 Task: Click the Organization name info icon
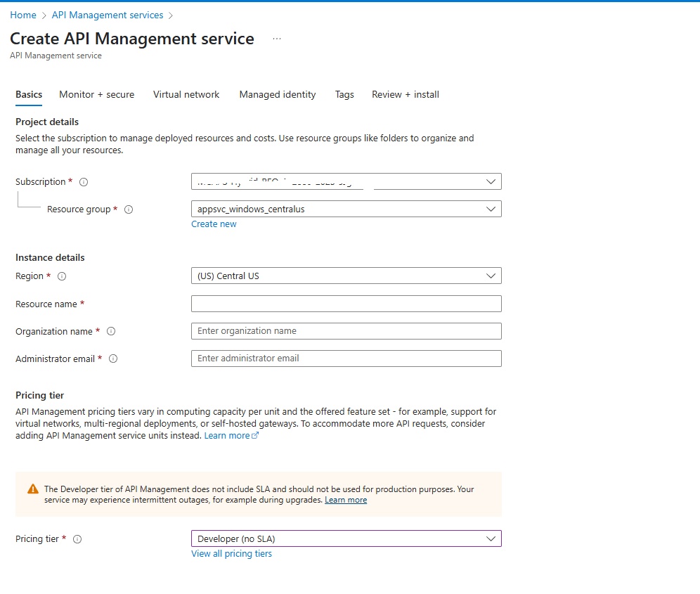pos(111,331)
